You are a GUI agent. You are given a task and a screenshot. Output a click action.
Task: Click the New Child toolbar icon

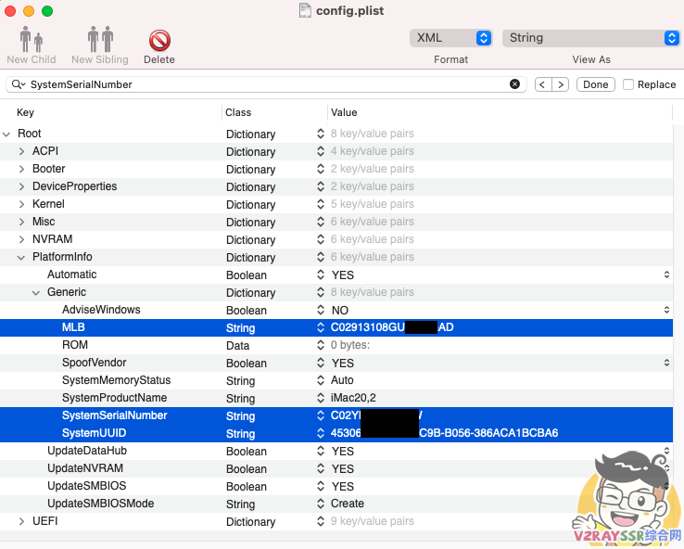pos(31,41)
